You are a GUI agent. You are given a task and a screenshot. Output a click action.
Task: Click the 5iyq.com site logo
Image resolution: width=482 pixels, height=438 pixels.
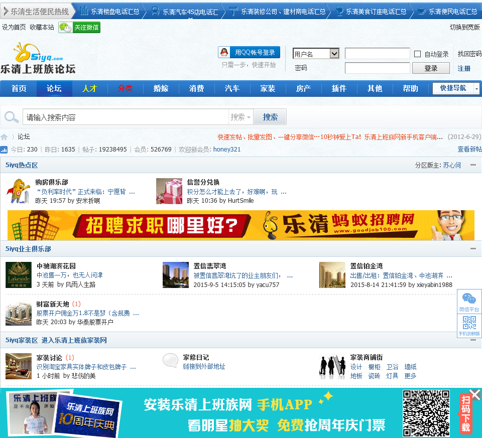38,58
